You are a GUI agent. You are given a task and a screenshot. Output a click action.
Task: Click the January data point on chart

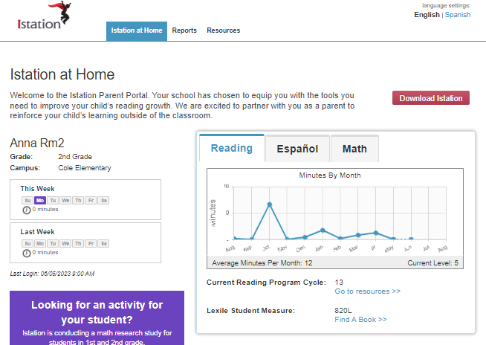point(323,230)
